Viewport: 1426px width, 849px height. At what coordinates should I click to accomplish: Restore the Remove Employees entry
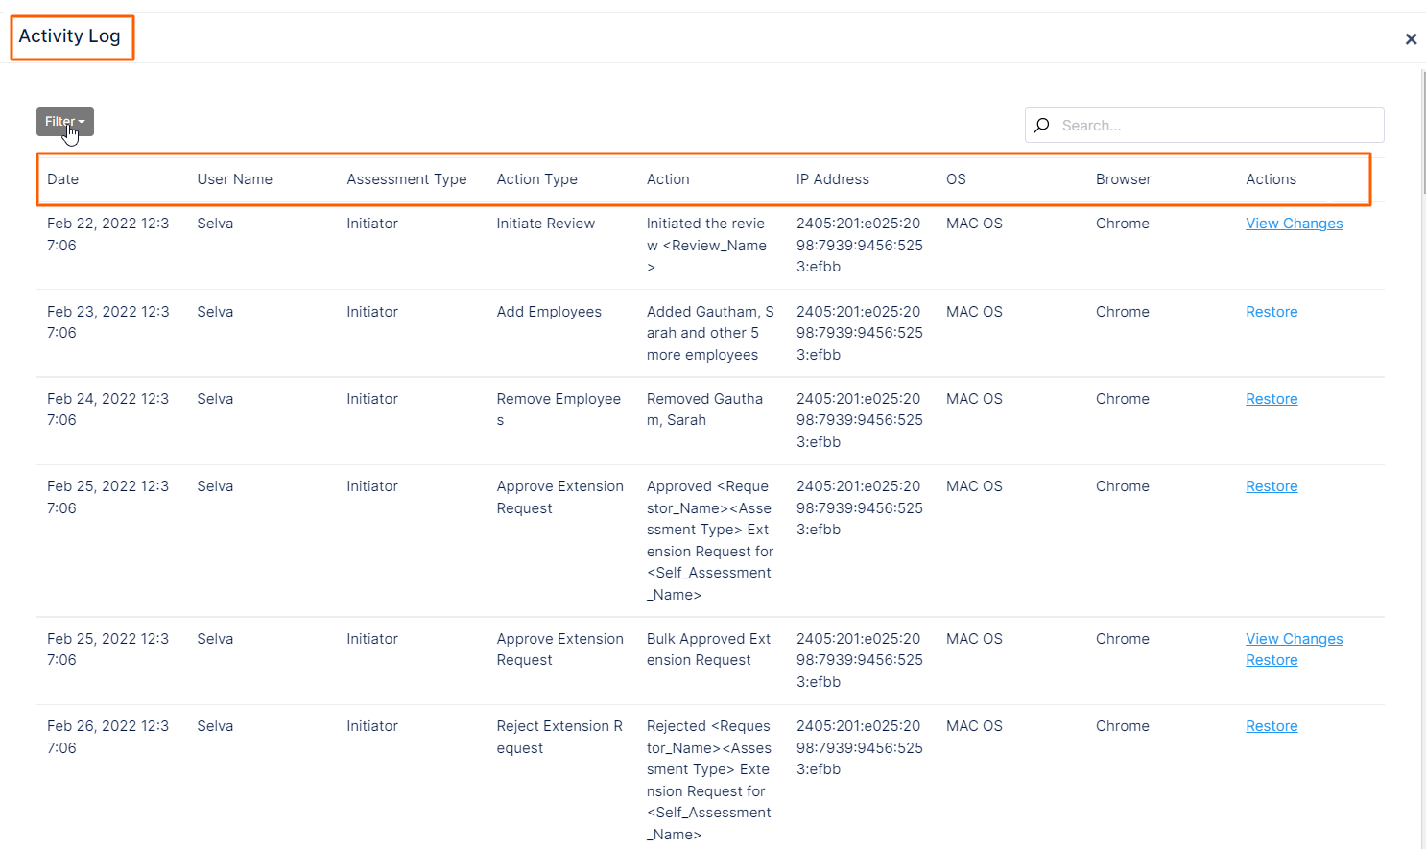pyautogui.click(x=1272, y=398)
